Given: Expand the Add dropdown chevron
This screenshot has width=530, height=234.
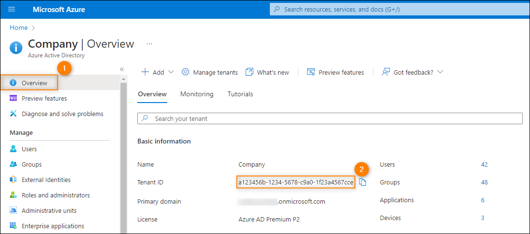Looking at the screenshot, I should coord(171,72).
